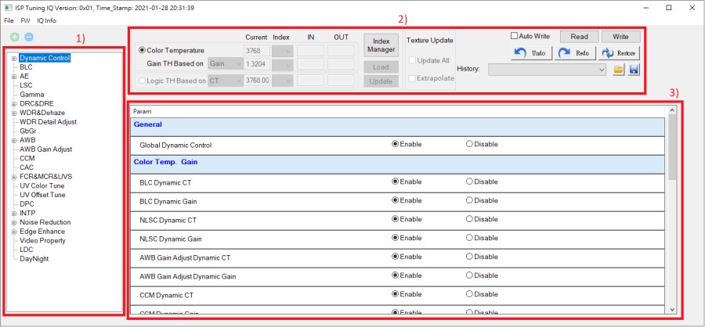Expand the Noise Reduction tree node

click(x=14, y=222)
